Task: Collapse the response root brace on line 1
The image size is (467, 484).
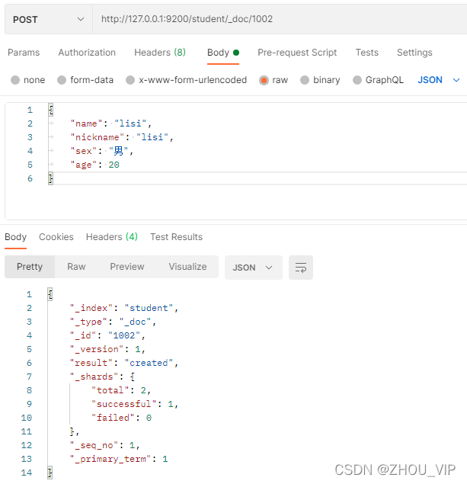Action: [x=50, y=294]
